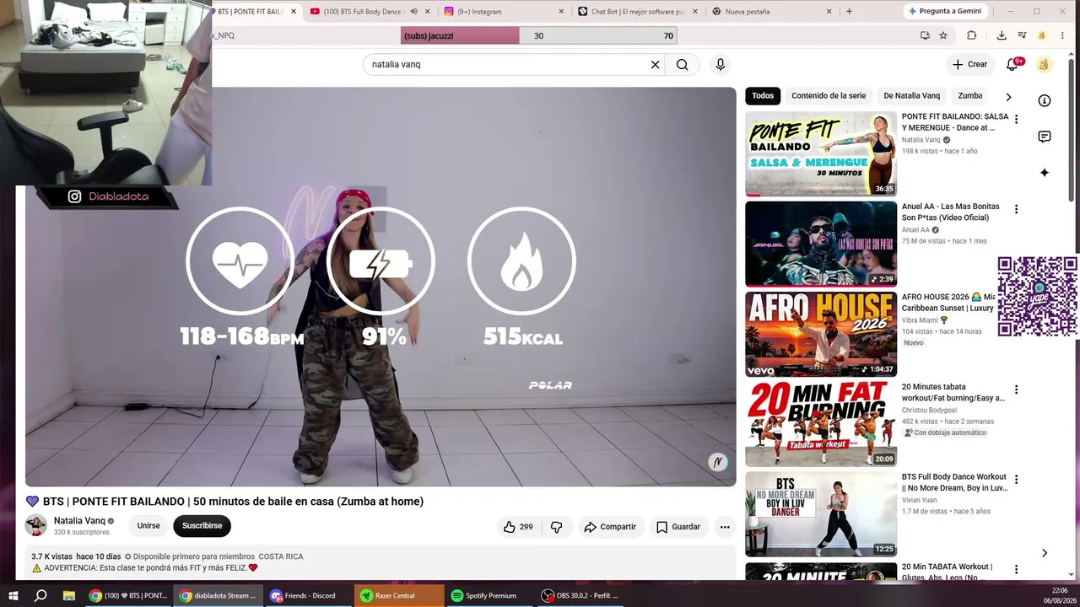Switch to the BTS Full Body Dance tab

370,11
